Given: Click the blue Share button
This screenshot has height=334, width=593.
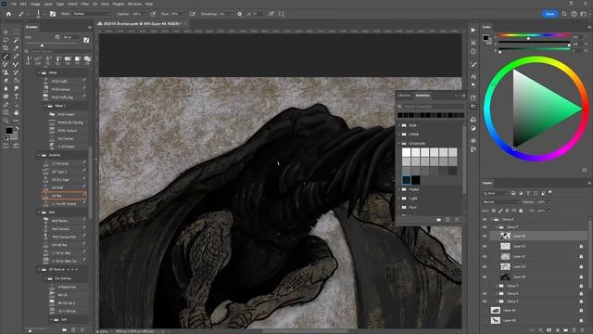Looking at the screenshot, I should pyautogui.click(x=549, y=14).
